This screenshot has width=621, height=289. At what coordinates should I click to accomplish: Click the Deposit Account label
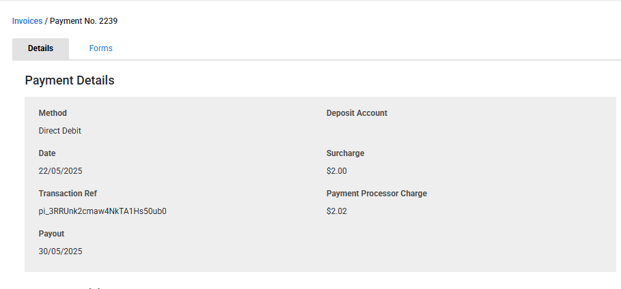coord(357,113)
